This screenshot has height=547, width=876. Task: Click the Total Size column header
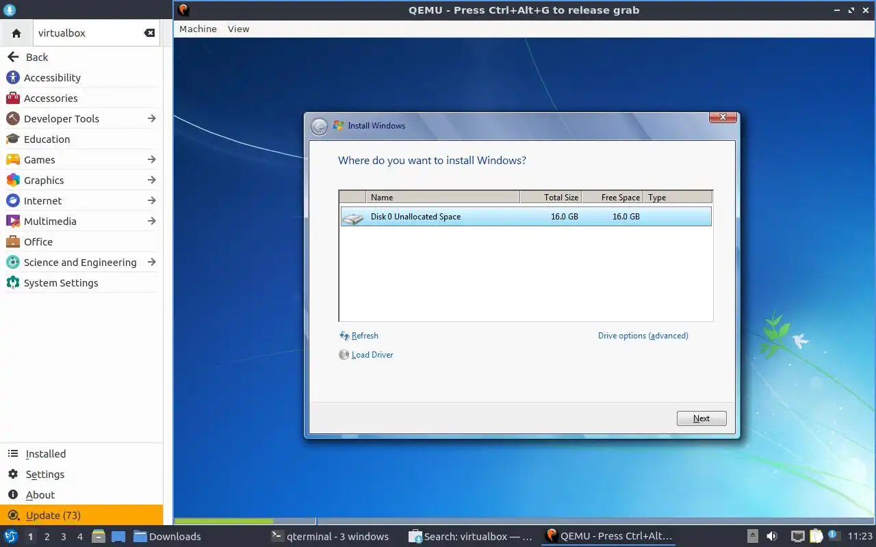tap(551, 198)
